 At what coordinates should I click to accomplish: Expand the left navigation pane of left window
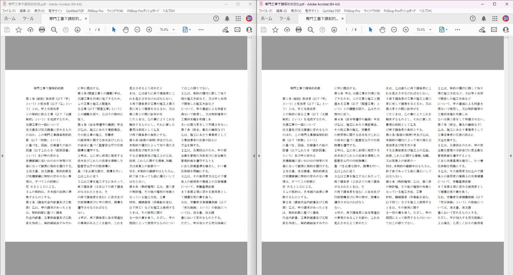pos(2,156)
